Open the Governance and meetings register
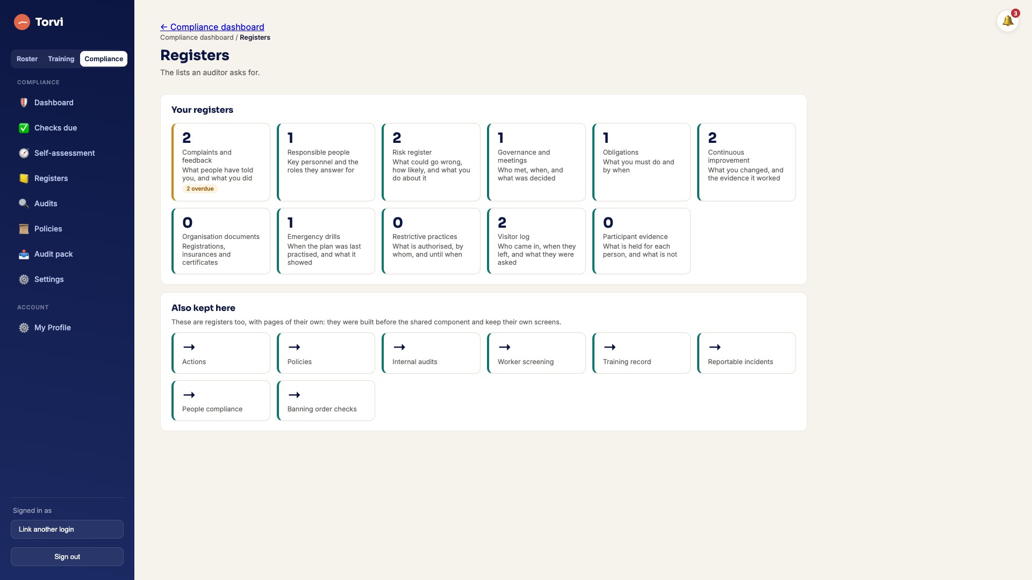The image size is (1032, 580). 536,162
